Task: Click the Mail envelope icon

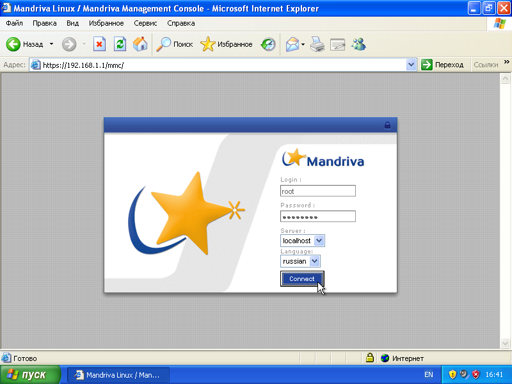Action: tap(292, 44)
